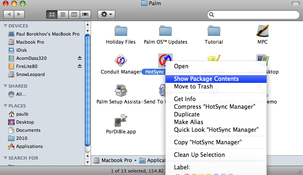Select the Send To app icon
303x175 pixels.
(162, 91)
